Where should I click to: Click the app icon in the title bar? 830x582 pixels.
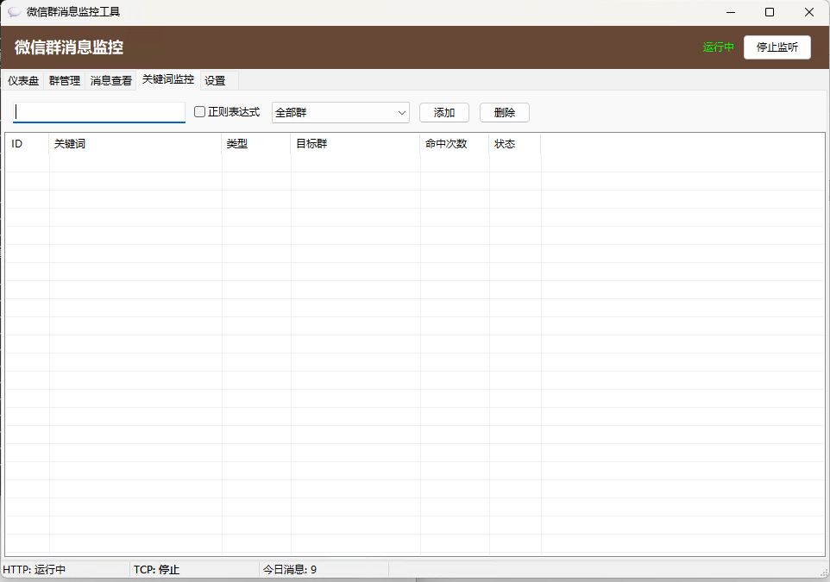pos(15,12)
